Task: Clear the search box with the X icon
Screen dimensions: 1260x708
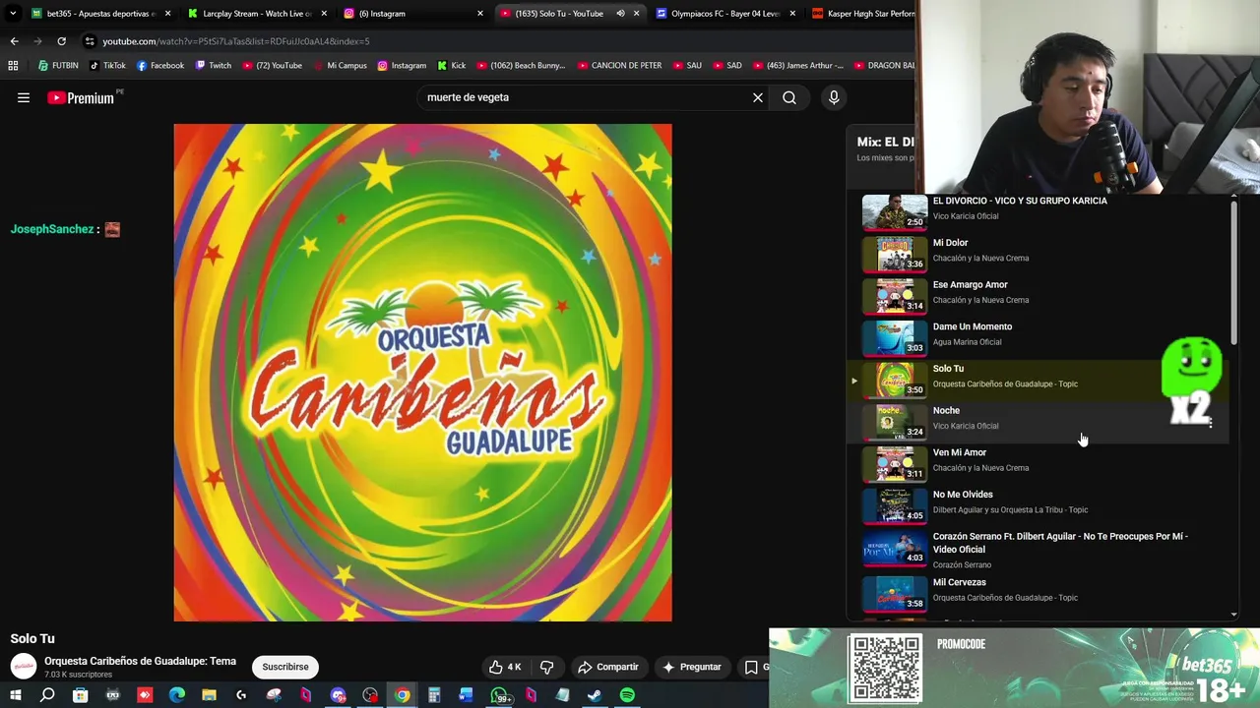Action: click(758, 97)
